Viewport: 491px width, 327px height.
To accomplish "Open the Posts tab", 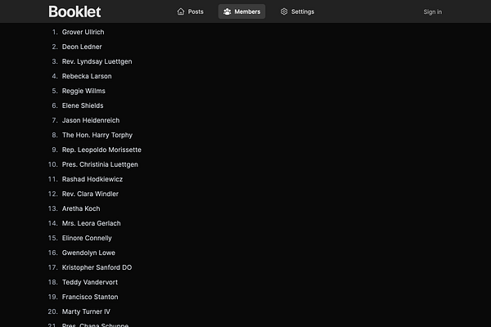I will point(190,11).
